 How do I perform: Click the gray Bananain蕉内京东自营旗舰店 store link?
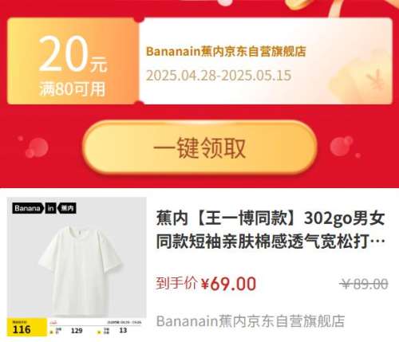coord(251,320)
